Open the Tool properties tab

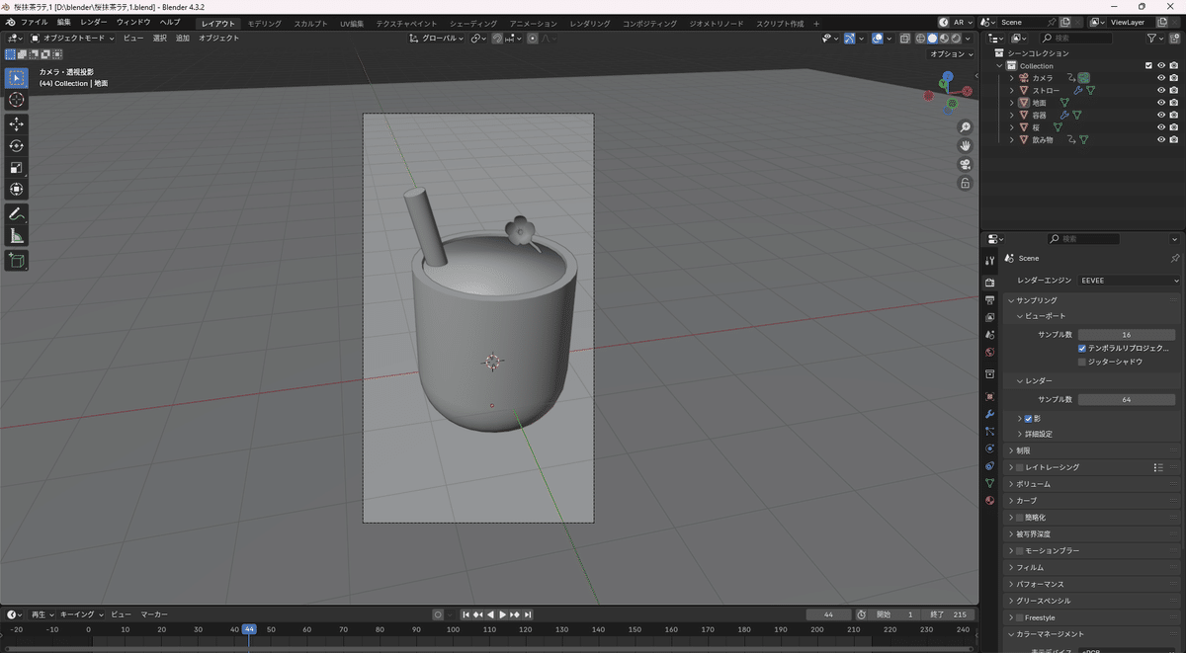tap(989, 261)
